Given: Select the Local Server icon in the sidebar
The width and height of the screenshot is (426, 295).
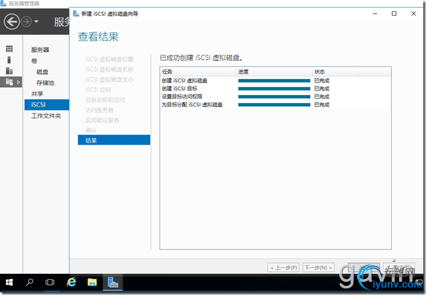Looking at the screenshot, I should click(x=9, y=60).
